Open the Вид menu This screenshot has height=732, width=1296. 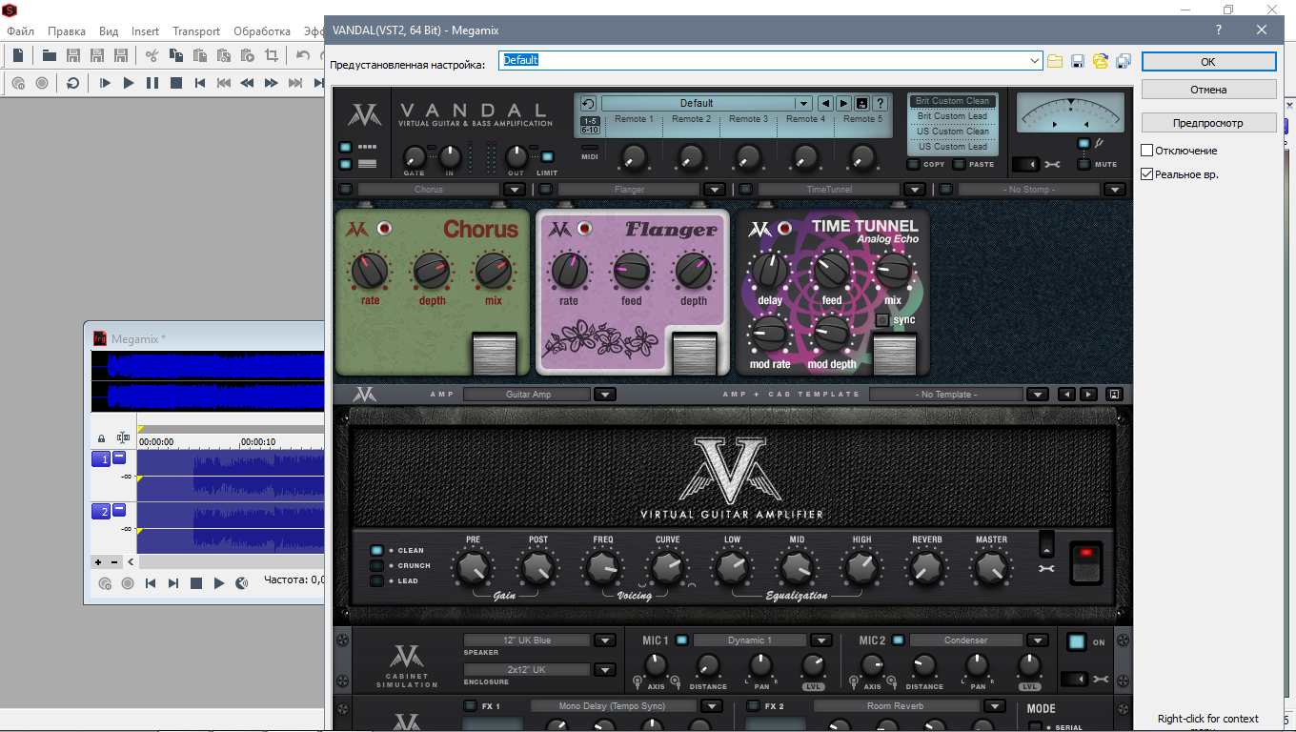pos(109,31)
